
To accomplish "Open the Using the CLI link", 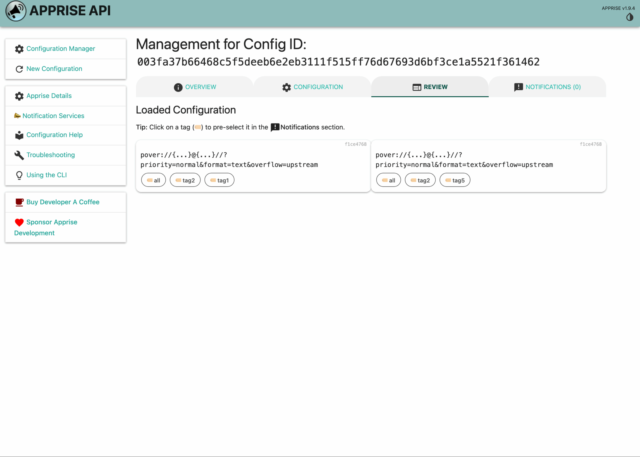I will pyautogui.click(x=46, y=175).
